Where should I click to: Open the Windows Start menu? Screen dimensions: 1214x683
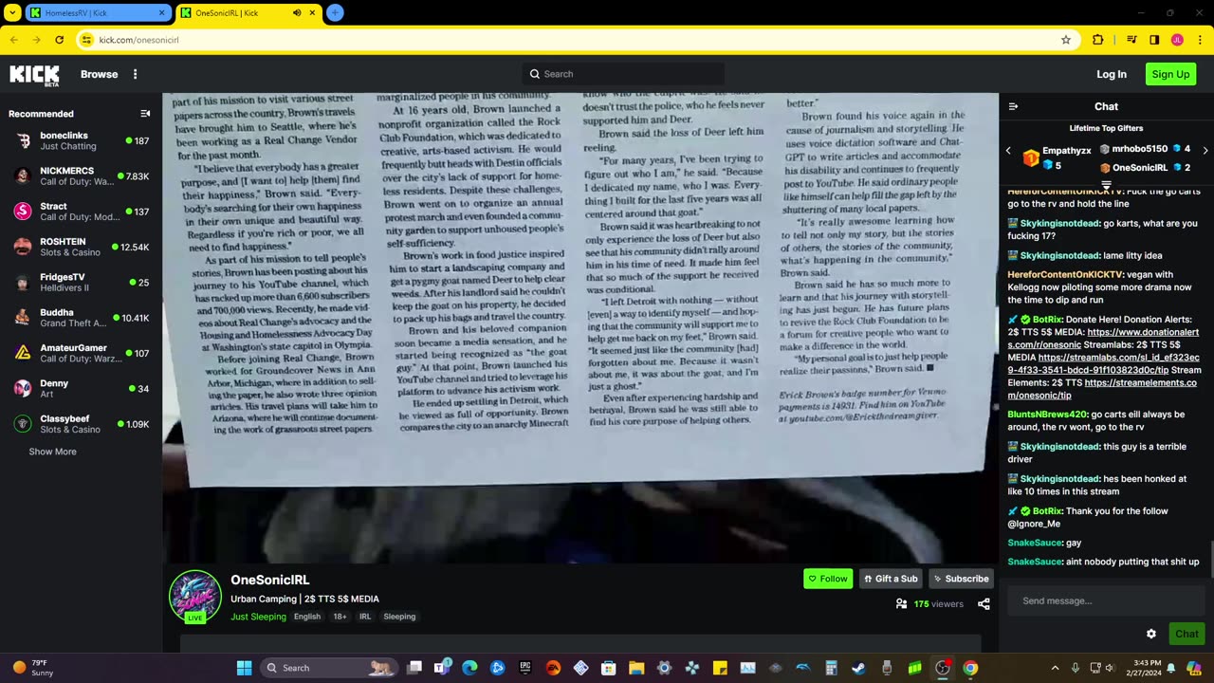244,668
